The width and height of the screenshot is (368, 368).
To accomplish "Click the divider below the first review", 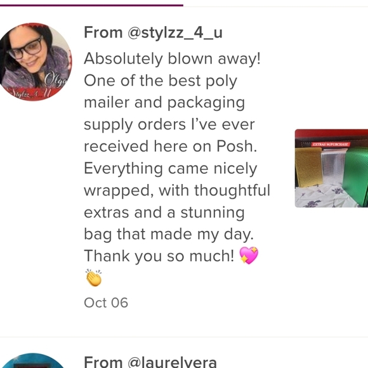I will (x=184, y=338).
